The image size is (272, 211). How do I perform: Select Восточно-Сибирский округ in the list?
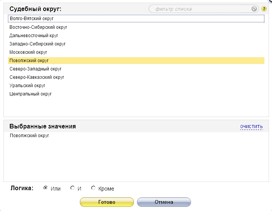click(136, 27)
